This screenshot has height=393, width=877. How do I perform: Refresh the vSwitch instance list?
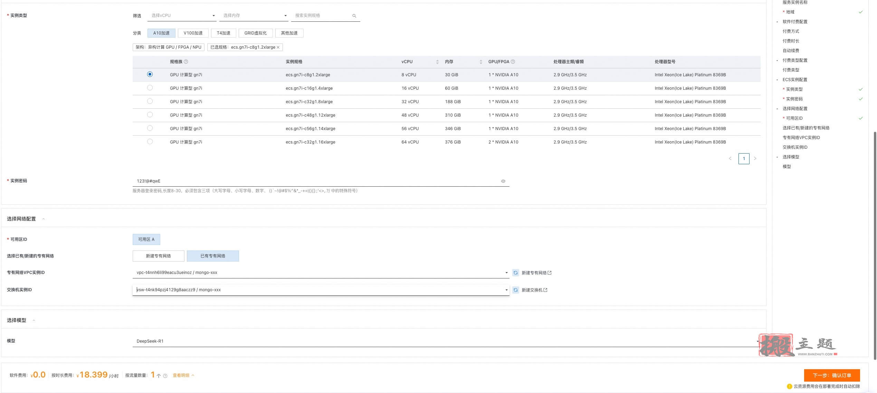point(515,290)
